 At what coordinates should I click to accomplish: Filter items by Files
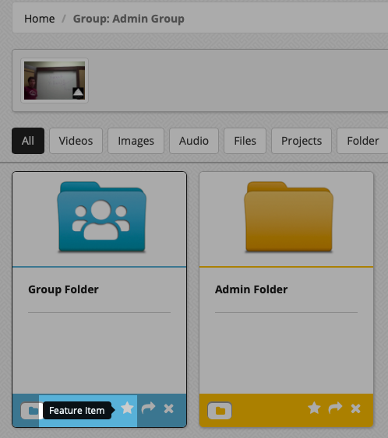(x=245, y=141)
